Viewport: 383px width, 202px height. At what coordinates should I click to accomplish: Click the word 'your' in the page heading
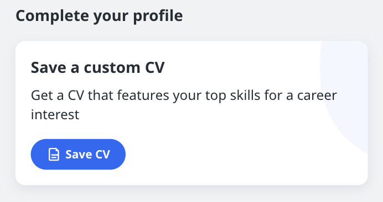111,17
